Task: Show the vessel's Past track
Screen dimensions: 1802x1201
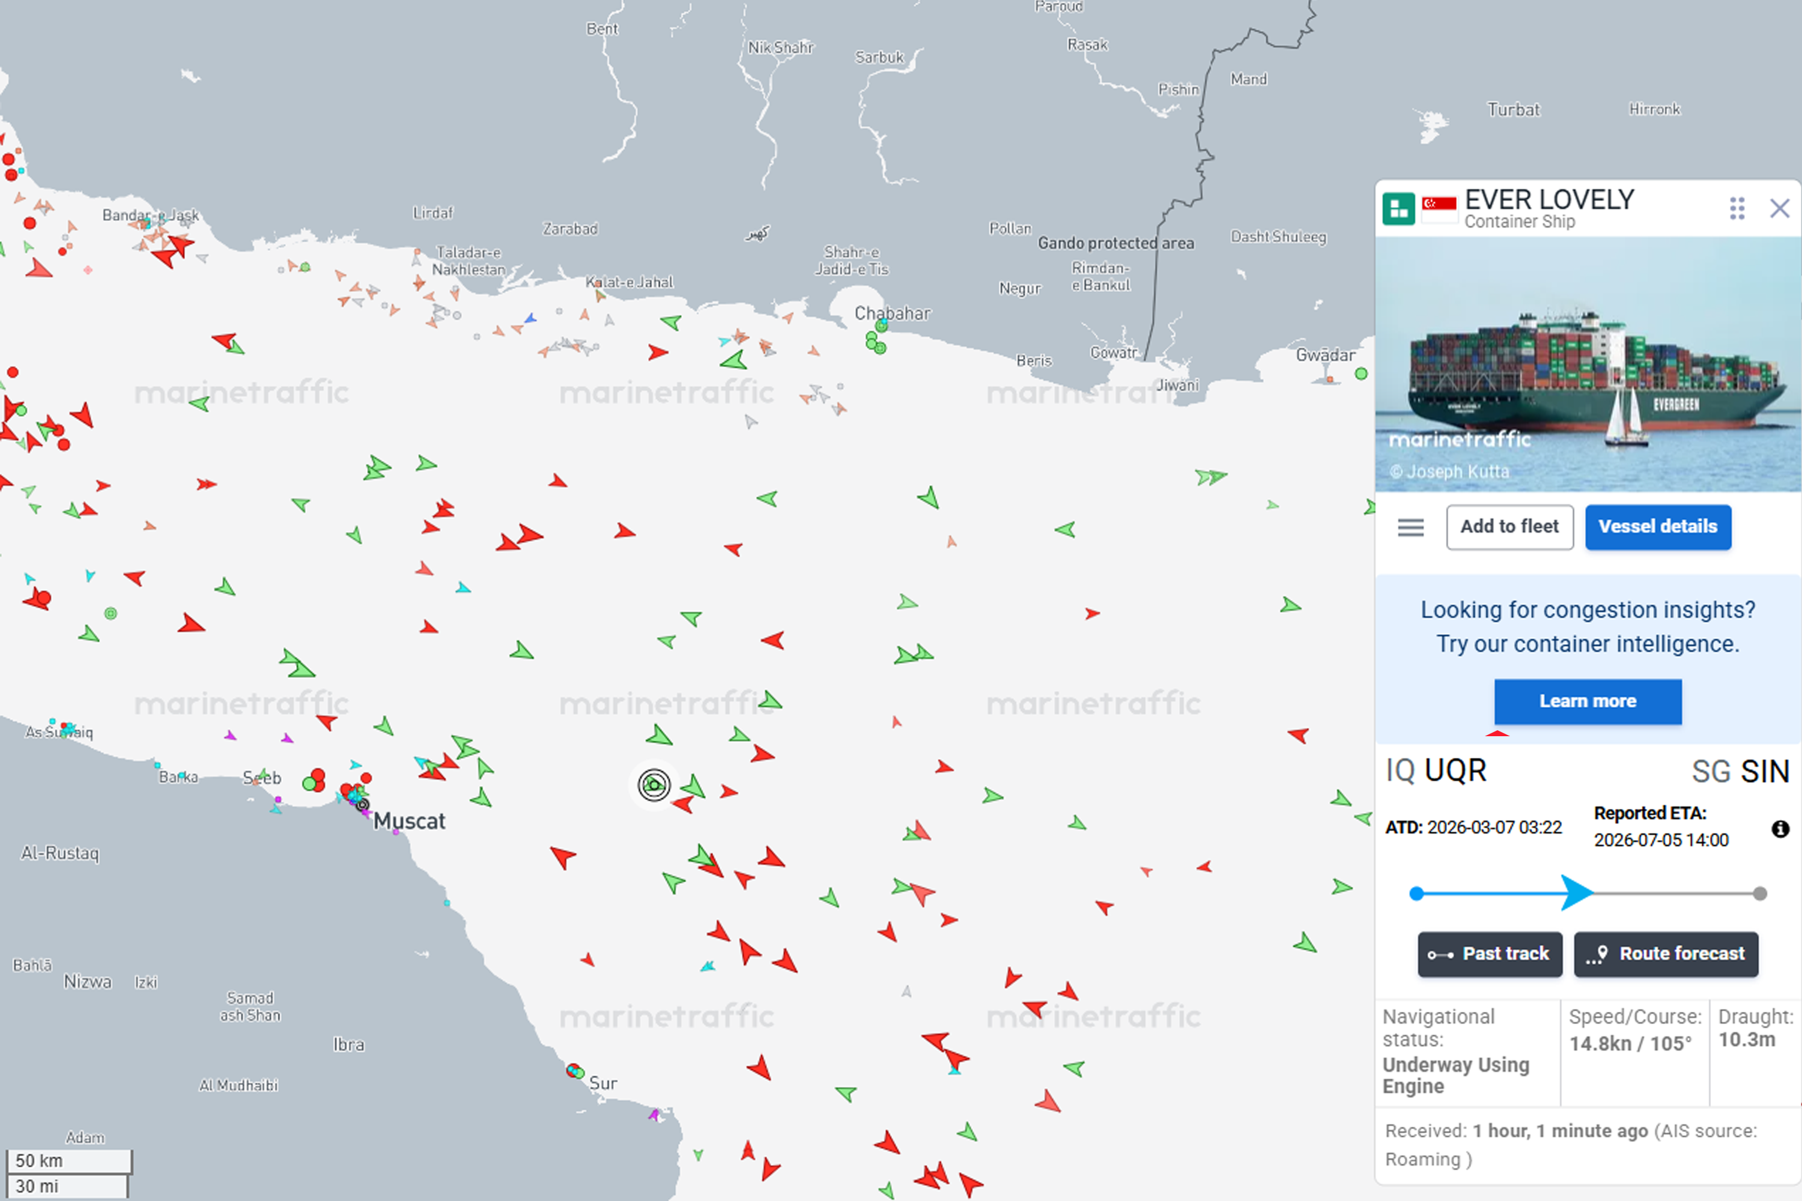Action: (x=1490, y=954)
